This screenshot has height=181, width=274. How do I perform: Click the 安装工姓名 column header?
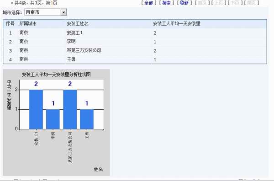78,24
